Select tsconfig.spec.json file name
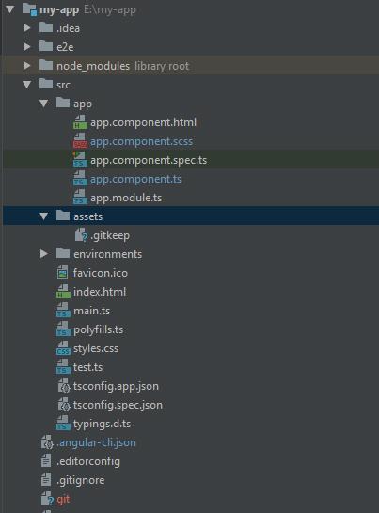 [118, 406]
